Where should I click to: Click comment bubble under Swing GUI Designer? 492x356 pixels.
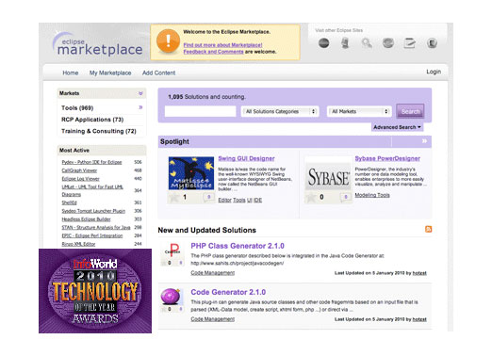[209, 197]
